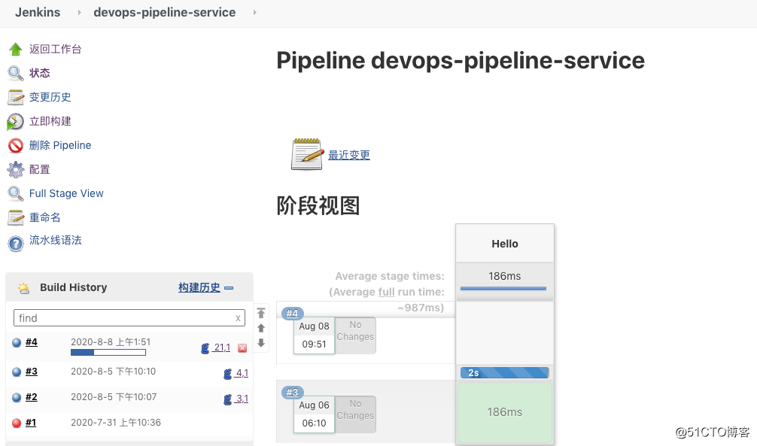Select 删除 Pipeline option

point(60,145)
